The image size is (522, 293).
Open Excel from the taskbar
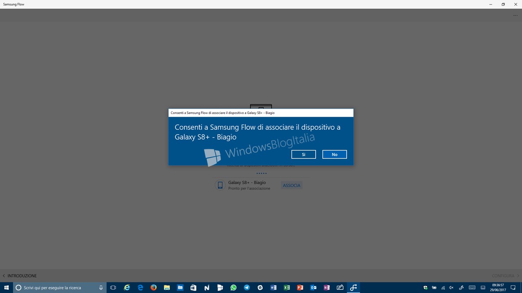click(287, 288)
